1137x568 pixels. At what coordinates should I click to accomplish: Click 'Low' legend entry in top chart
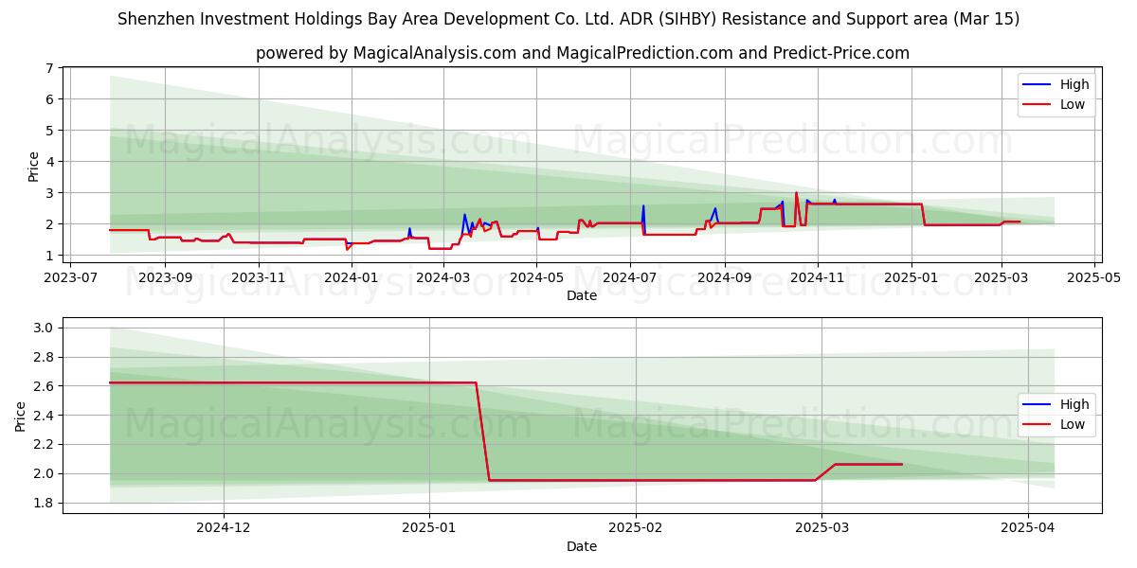1074,104
